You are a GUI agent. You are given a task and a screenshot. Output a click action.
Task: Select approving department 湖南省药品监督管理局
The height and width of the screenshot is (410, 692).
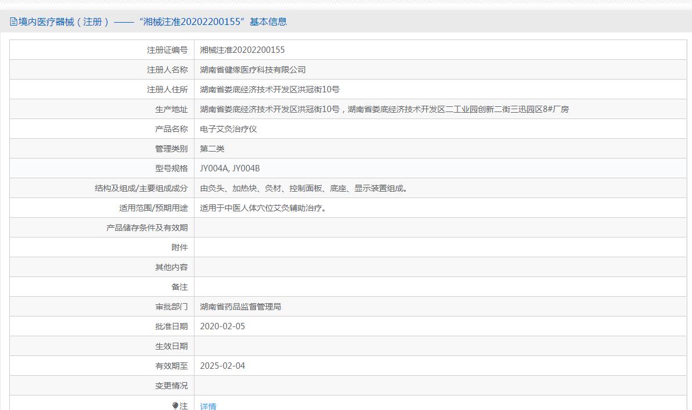point(240,307)
